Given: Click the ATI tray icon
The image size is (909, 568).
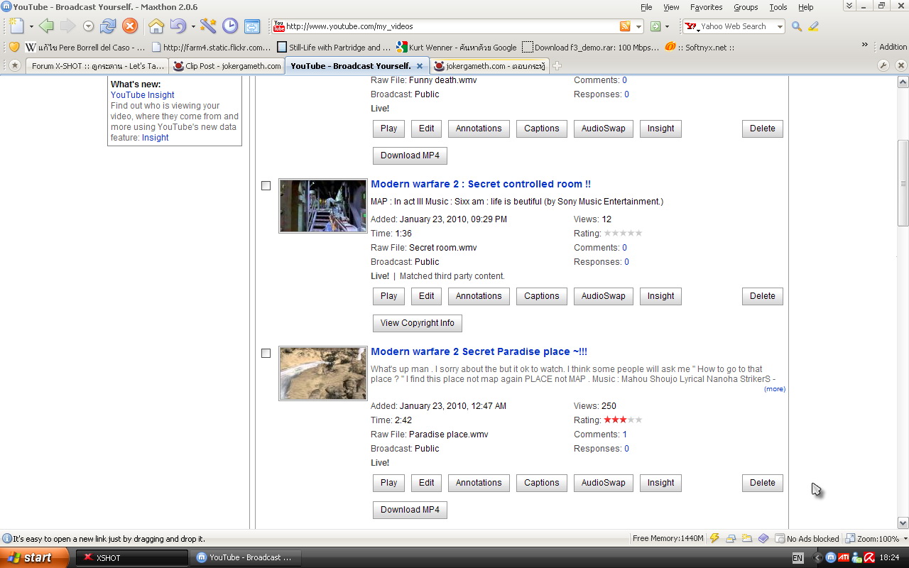Looking at the screenshot, I should (x=844, y=557).
